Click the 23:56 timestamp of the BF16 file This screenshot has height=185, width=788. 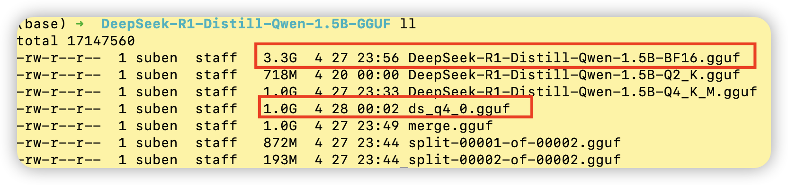[x=378, y=58]
